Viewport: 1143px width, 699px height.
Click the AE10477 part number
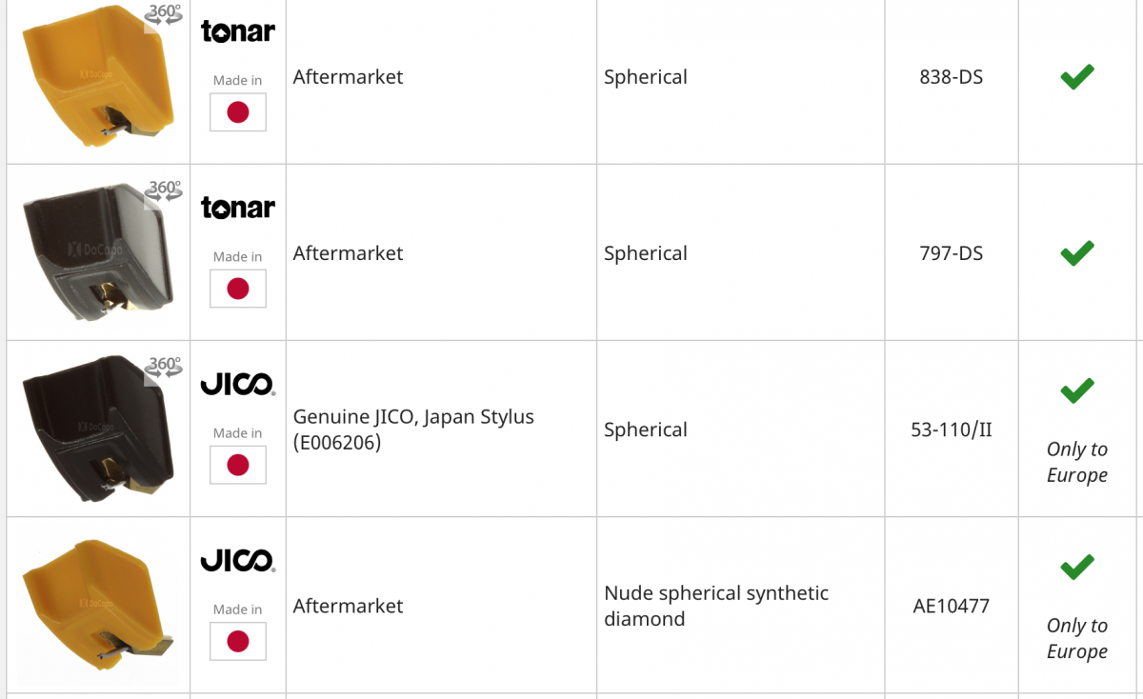click(x=951, y=606)
